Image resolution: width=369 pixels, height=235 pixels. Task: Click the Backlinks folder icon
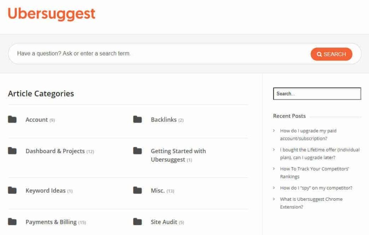[x=137, y=119]
